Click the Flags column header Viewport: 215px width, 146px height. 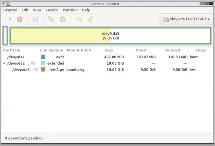(201, 50)
